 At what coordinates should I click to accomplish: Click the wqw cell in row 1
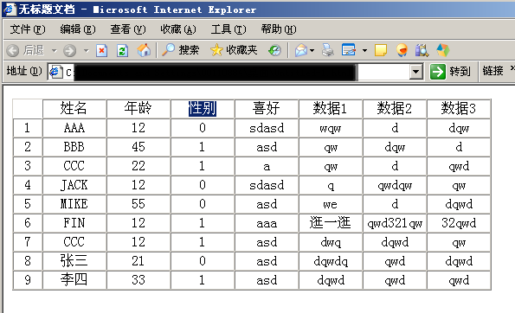click(x=331, y=128)
